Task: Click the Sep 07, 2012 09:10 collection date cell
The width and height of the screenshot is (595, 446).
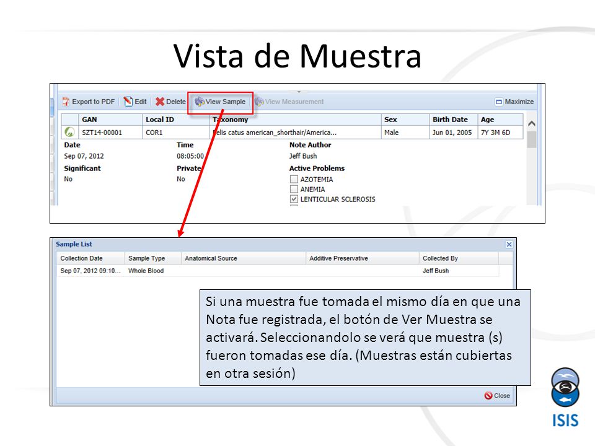Action: [x=90, y=271]
